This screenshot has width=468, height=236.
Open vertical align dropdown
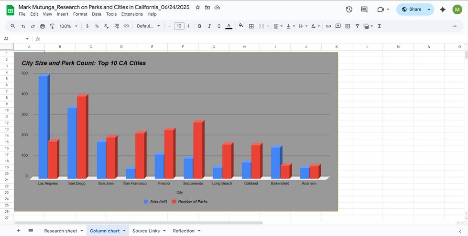[291, 26]
